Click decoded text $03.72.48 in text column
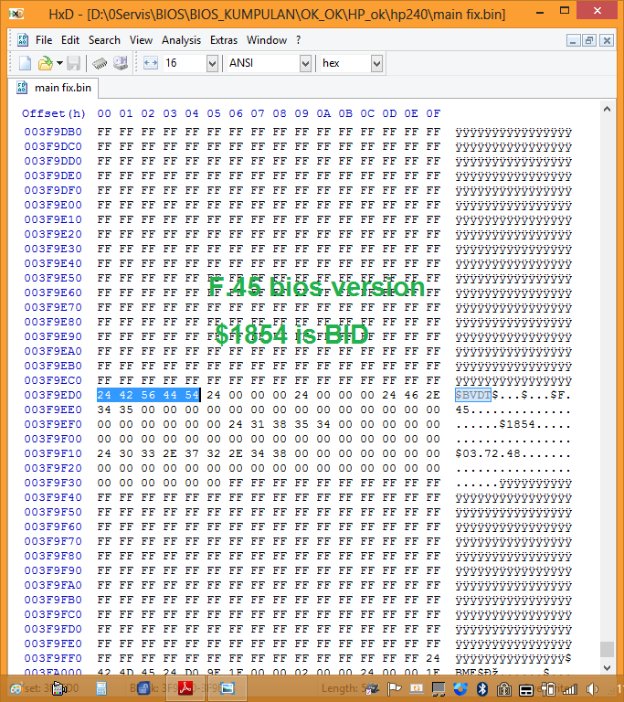Image resolution: width=624 pixels, height=702 pixels. coord(488,453)
